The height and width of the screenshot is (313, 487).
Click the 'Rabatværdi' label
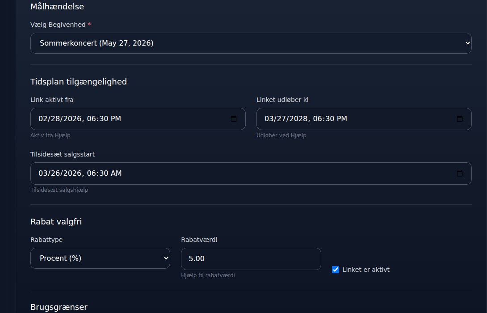[x=199, y=240]
